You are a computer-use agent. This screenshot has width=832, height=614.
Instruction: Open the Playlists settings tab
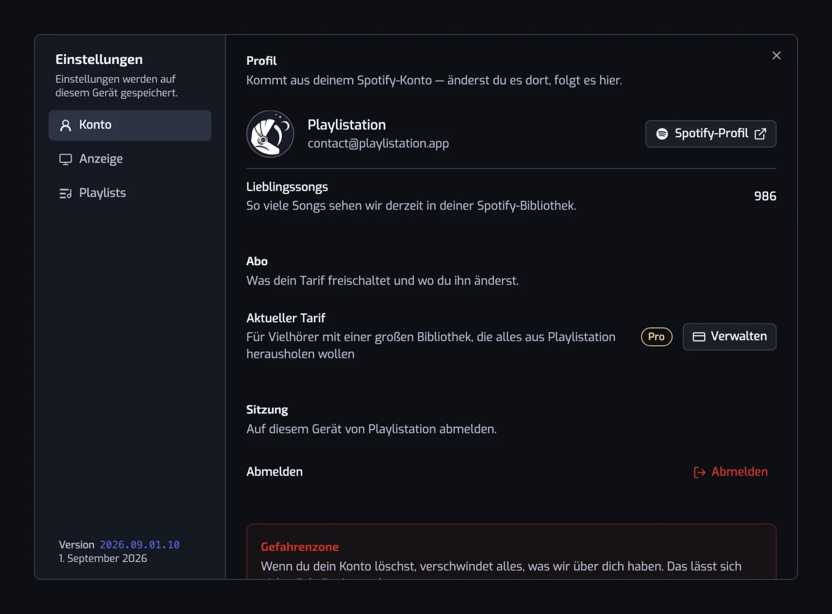point(130,193)
